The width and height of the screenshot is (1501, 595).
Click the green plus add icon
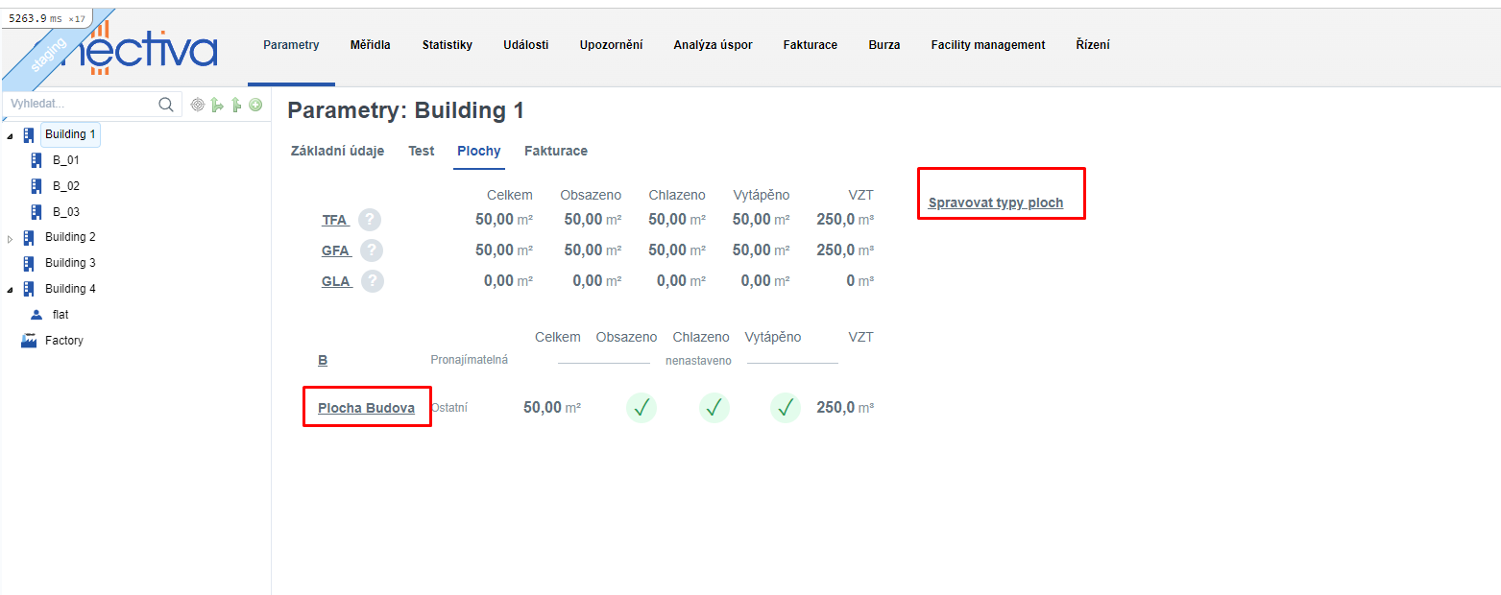coord(255,105)
